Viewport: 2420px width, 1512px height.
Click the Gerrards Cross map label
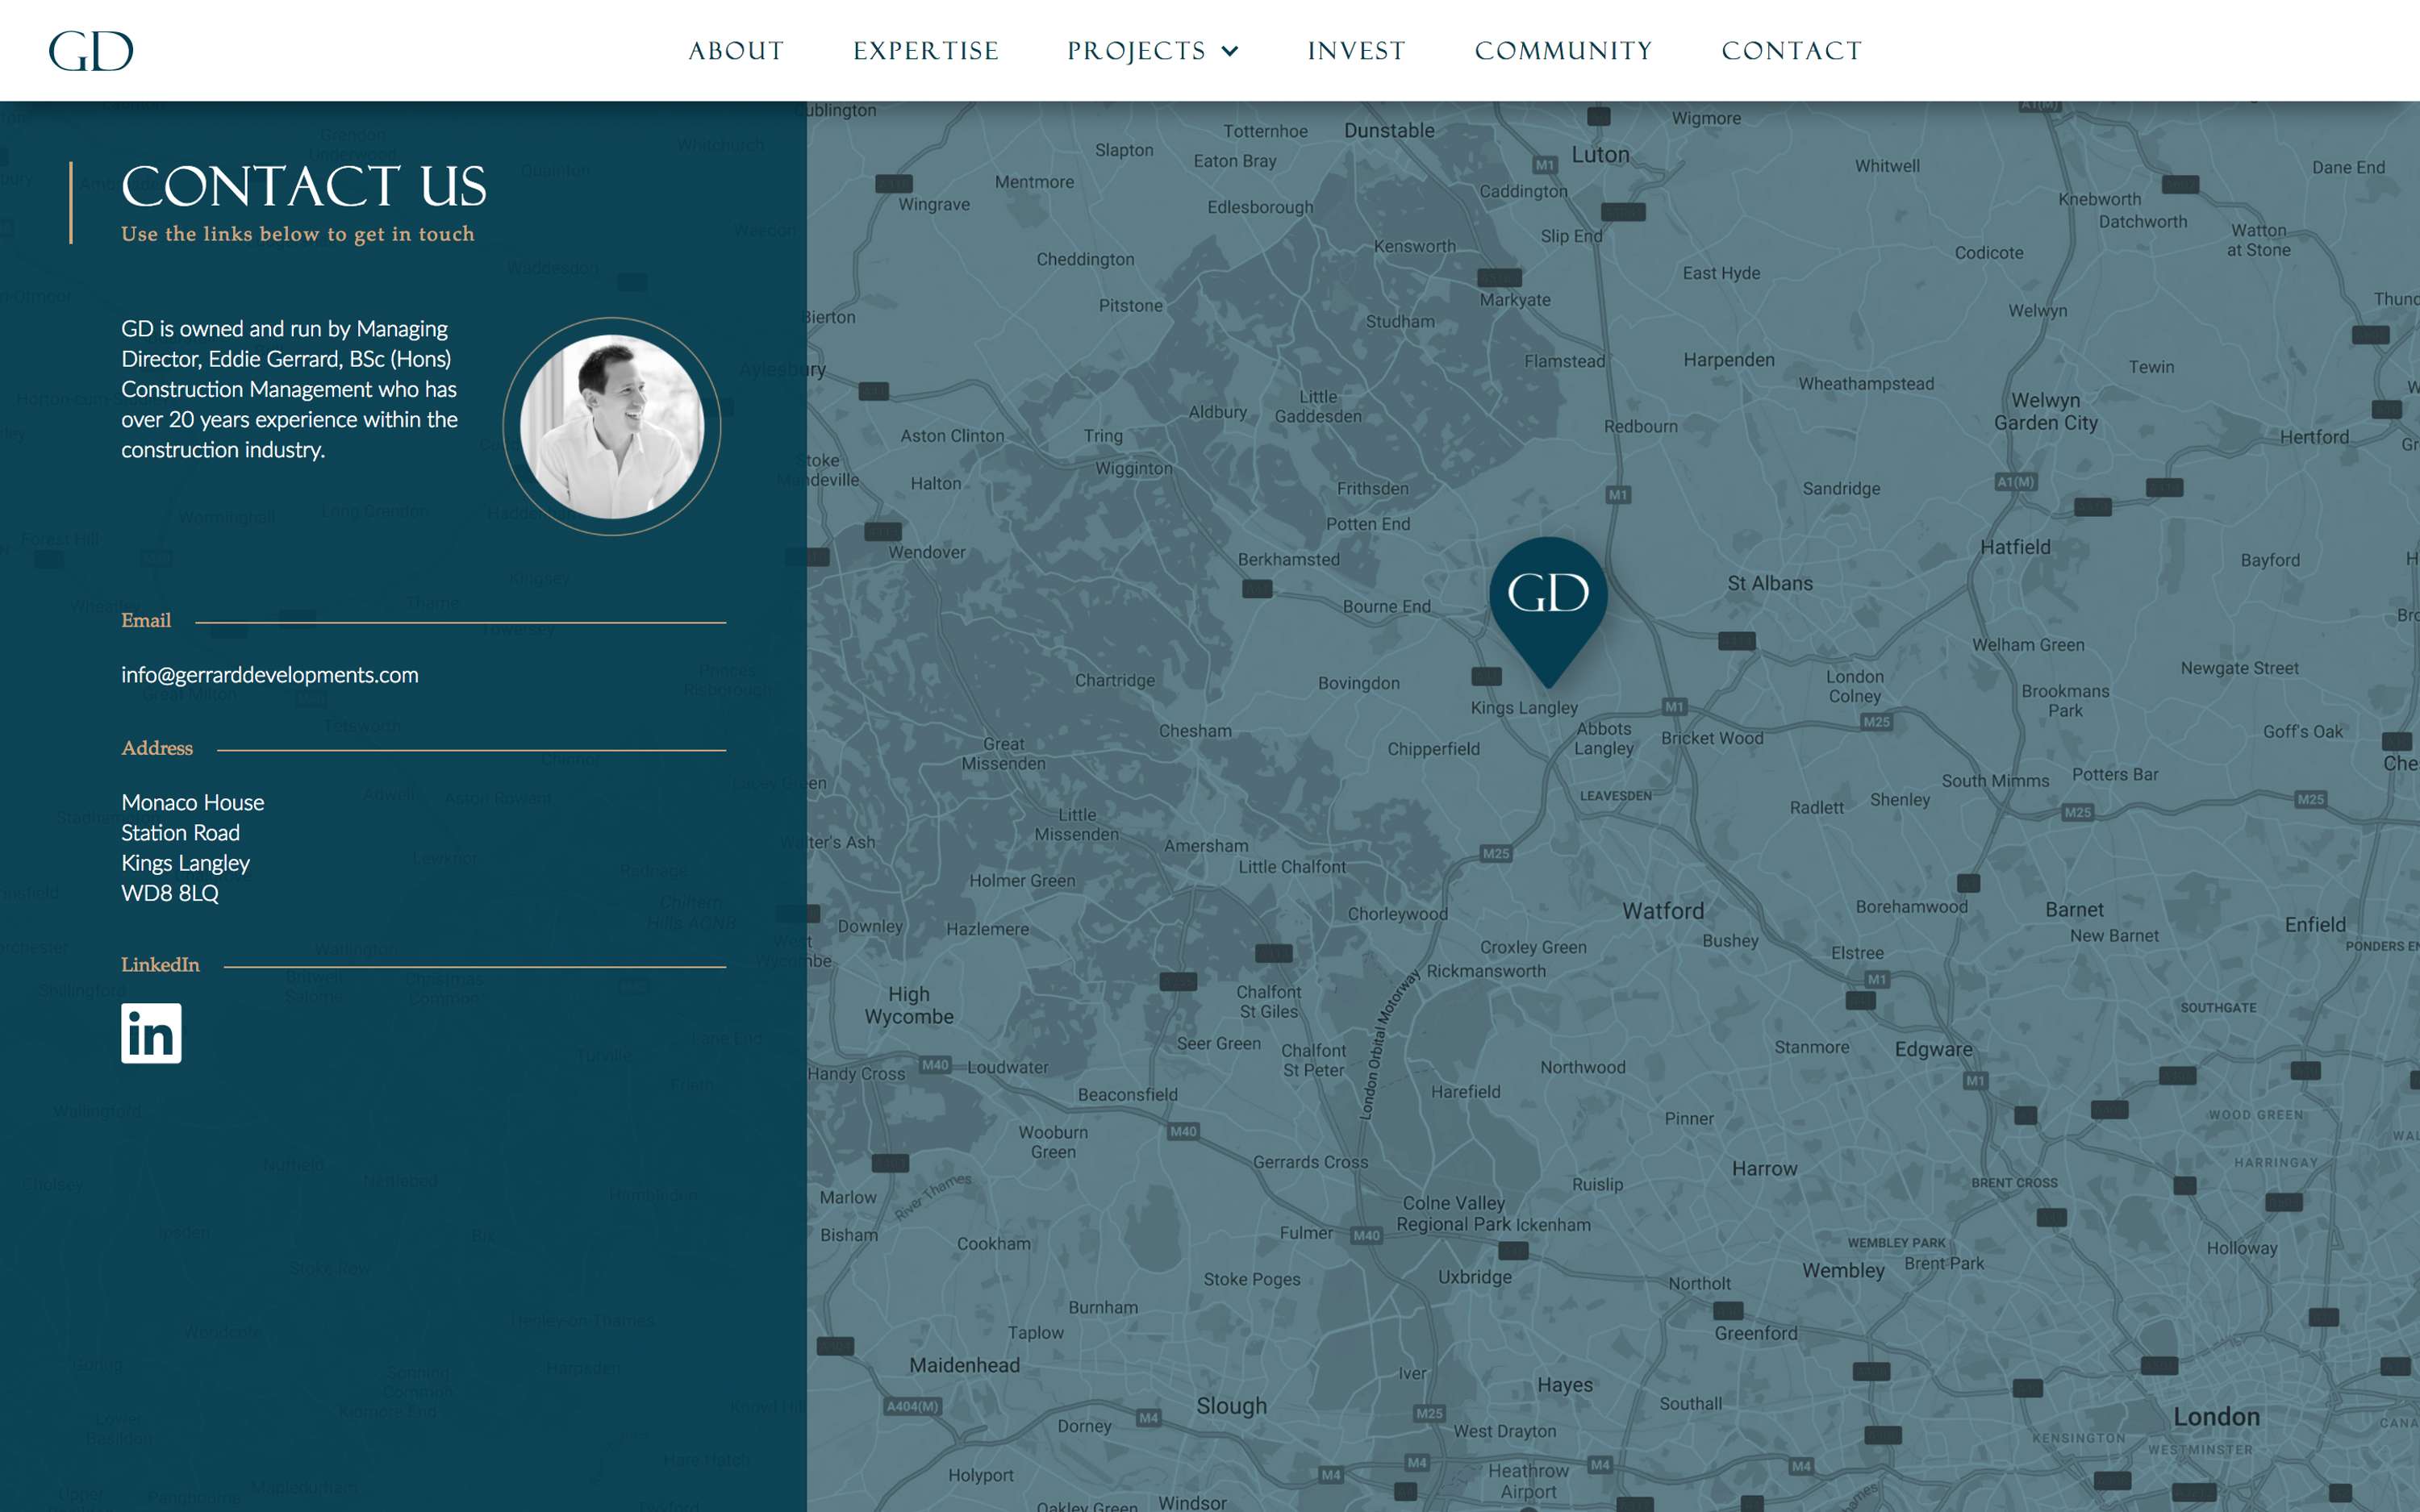click(x=1310, y=1162)
